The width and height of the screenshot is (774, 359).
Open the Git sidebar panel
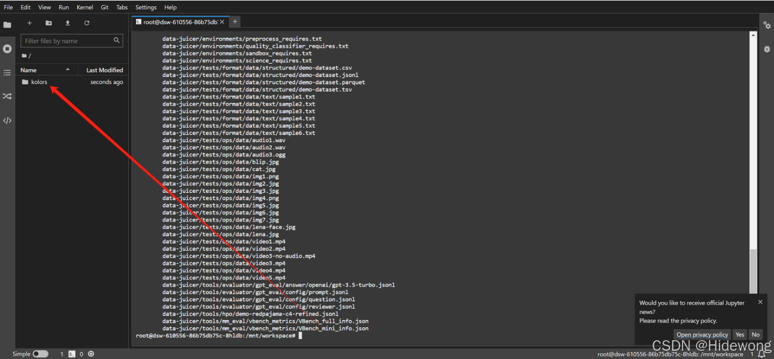tap(7, 96)
